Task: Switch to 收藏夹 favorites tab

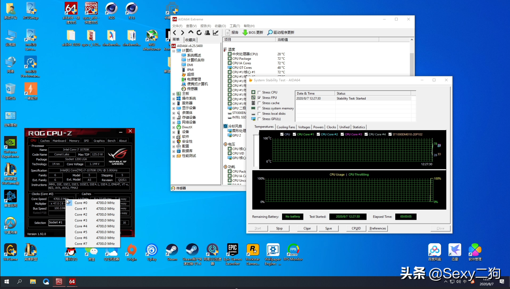Action: coord(190,40)
